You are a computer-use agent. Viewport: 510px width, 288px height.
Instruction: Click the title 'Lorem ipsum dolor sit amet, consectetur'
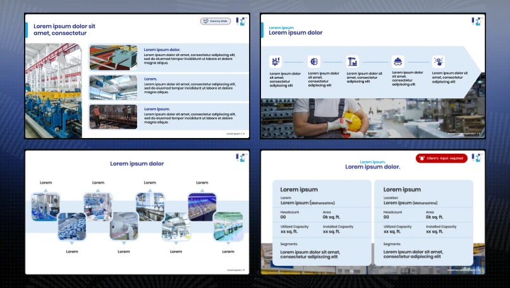pyautogui.click(x=64, y=30)
